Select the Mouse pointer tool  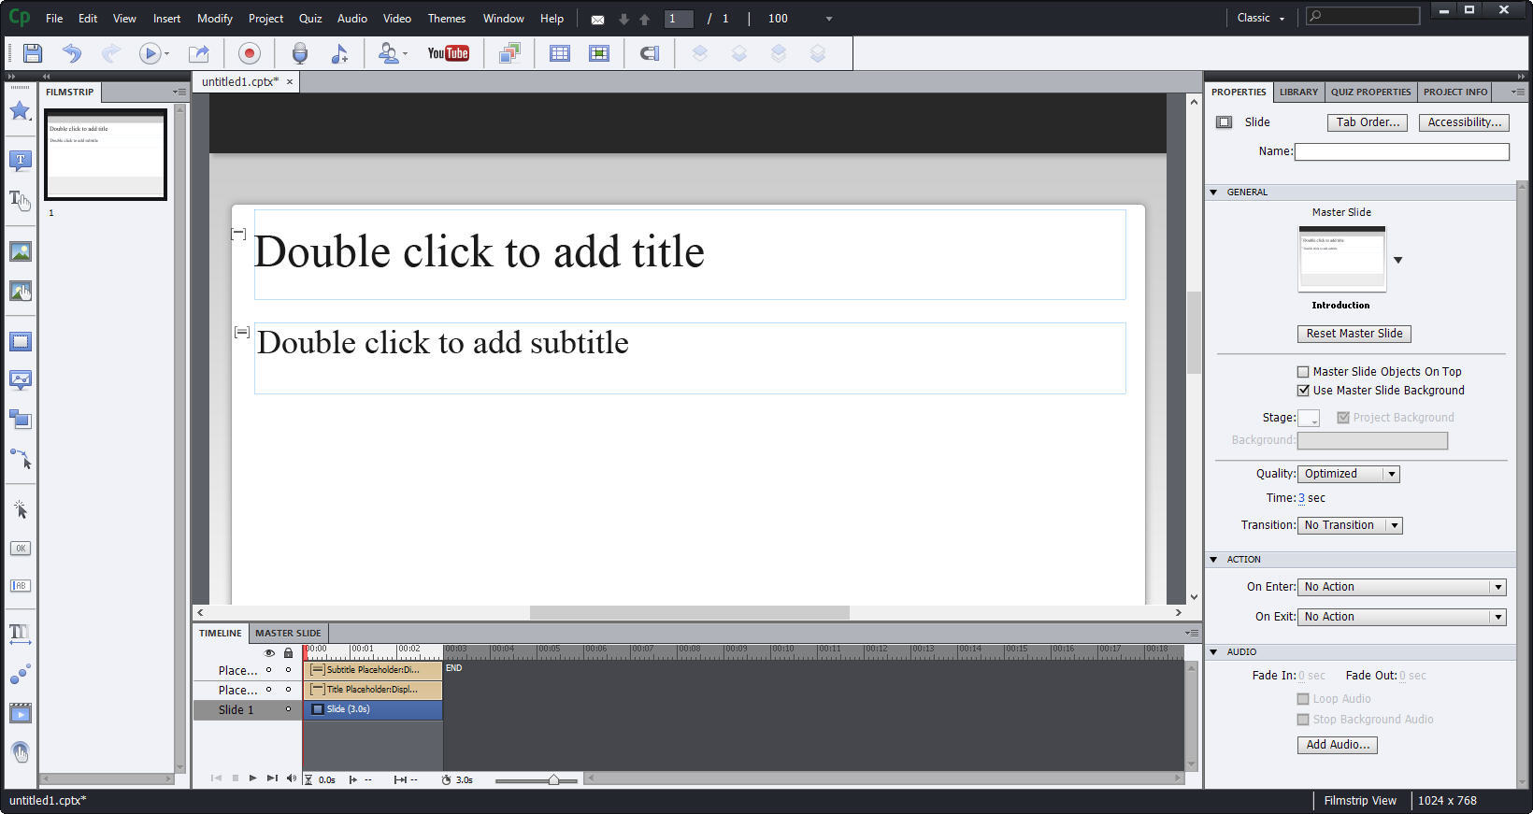tap(20, 459)
